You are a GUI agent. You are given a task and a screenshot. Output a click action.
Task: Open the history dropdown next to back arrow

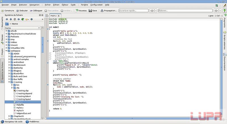[156, 11]
